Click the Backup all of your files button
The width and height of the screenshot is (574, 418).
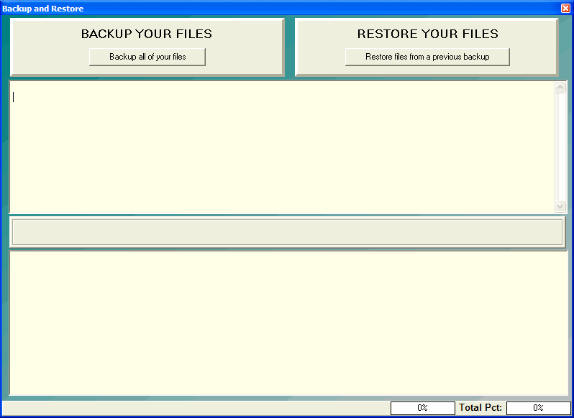click(147, 57)
